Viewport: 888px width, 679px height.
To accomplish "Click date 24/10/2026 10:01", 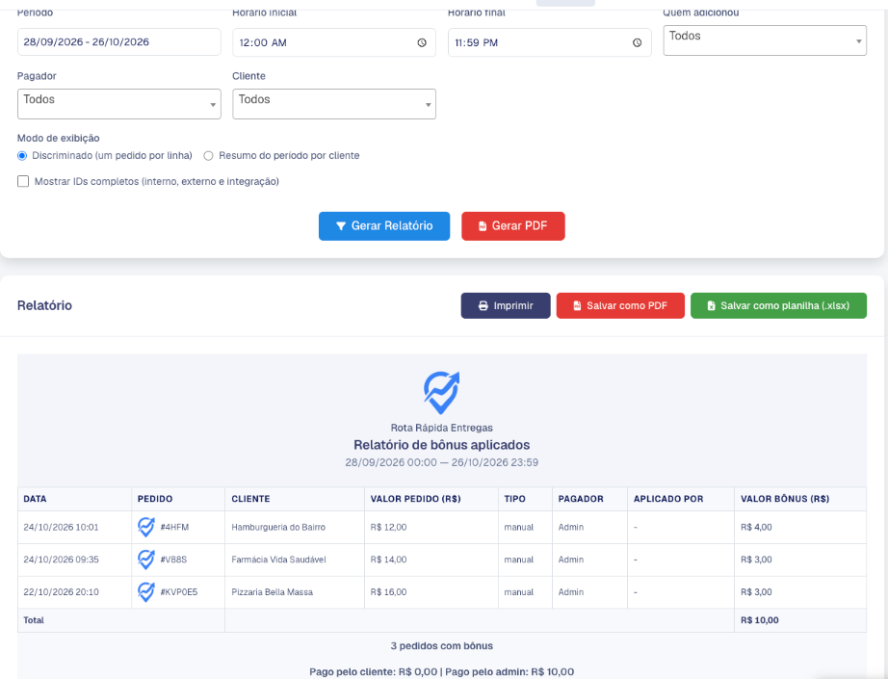I will point(62,527).
